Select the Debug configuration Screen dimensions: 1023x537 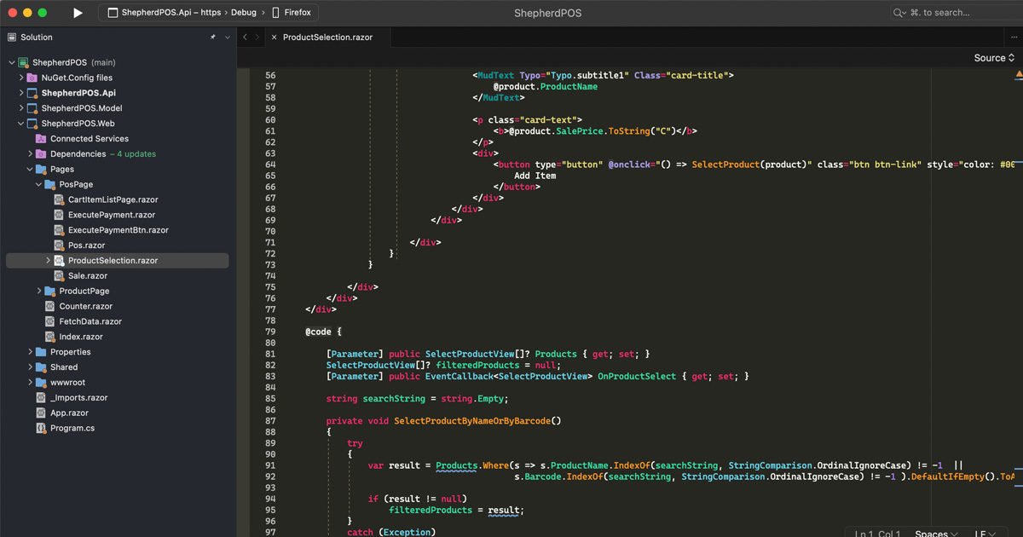pos(243,13)
